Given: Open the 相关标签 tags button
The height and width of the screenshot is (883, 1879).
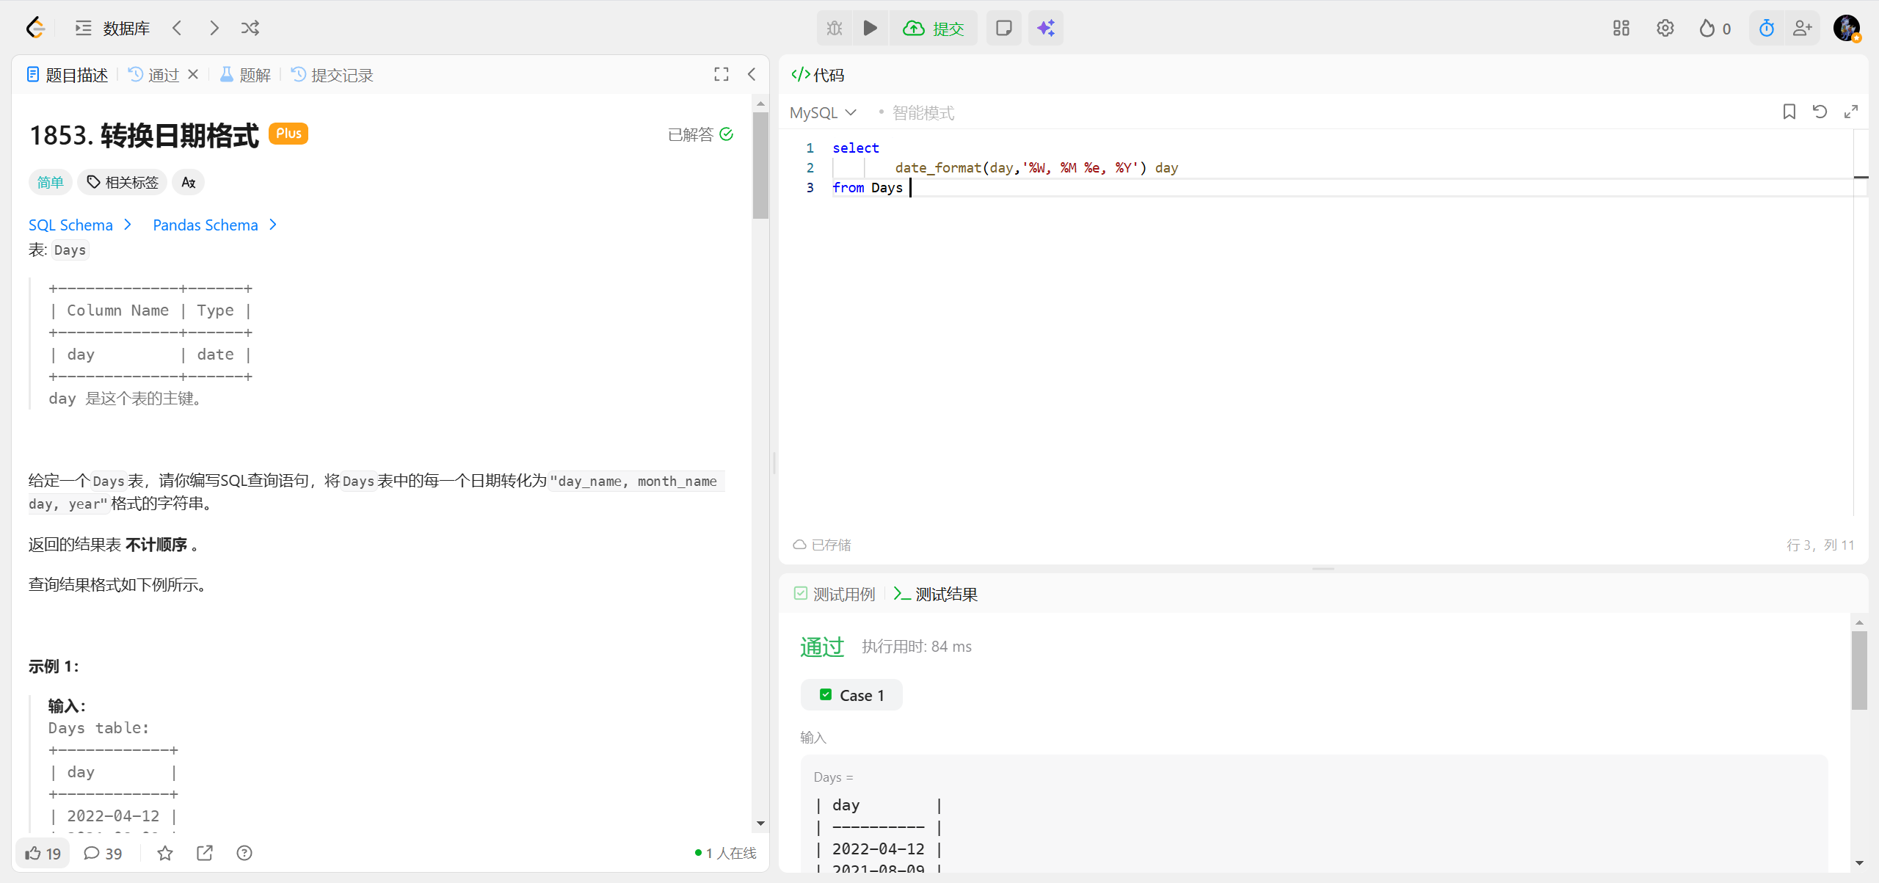Looking at the screenshot, I should pos(123,182).
